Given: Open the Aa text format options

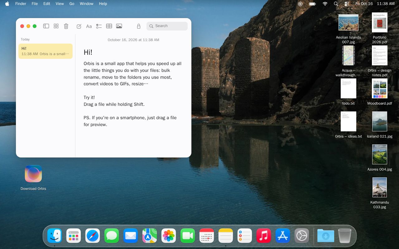Looking at the screenshot, I should 89,26.
